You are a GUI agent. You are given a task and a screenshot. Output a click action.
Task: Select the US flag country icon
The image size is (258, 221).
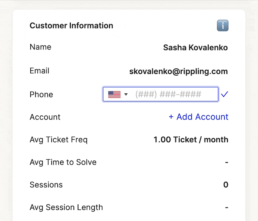tap(114, 94)
